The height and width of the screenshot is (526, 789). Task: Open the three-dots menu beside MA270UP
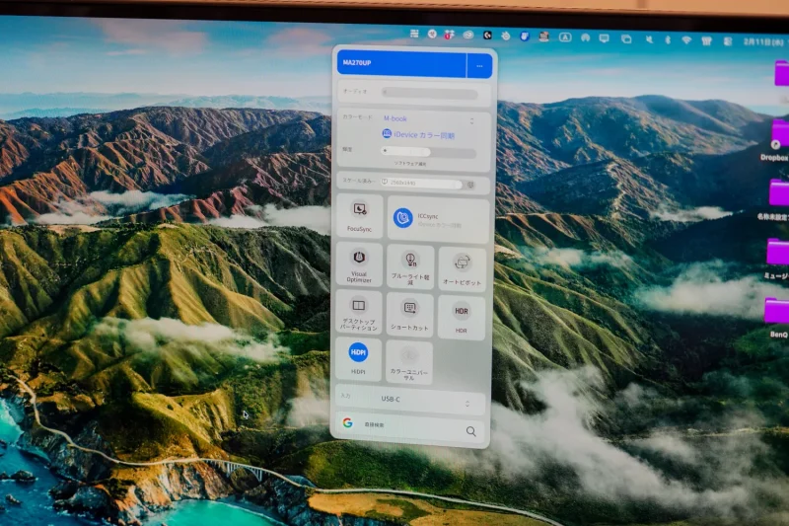tap(478, 65)
